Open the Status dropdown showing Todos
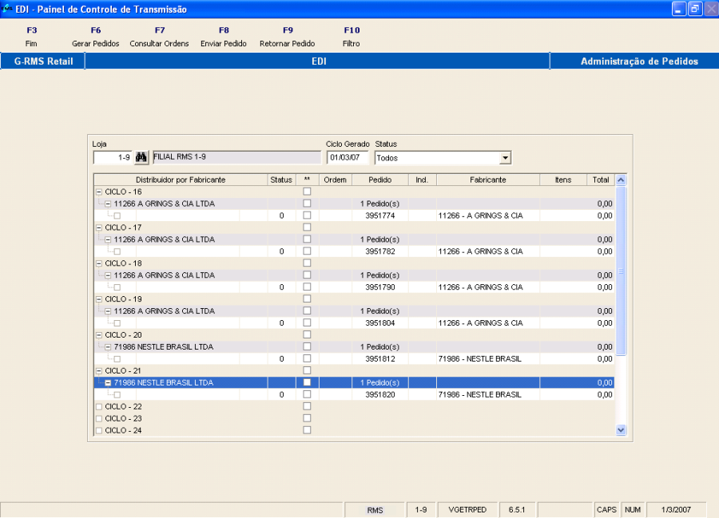Screen dimensions: 719x518 click(505, 158)
